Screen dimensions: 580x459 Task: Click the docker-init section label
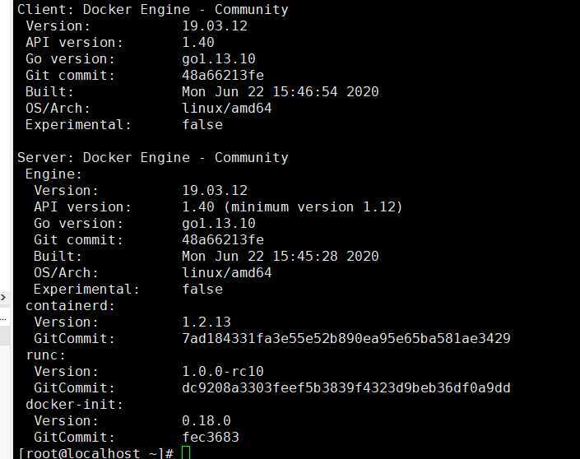pyautogui.click(x=74, y=404)
